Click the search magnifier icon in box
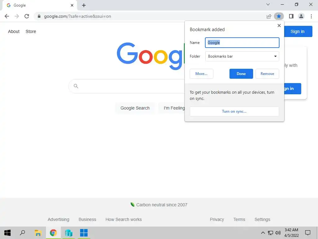The height and width of the screenshot is (239, 318). click(x=76, y=86)
